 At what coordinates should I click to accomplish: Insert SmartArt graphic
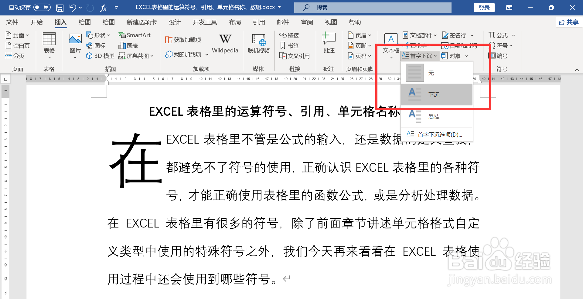[135, 35]
